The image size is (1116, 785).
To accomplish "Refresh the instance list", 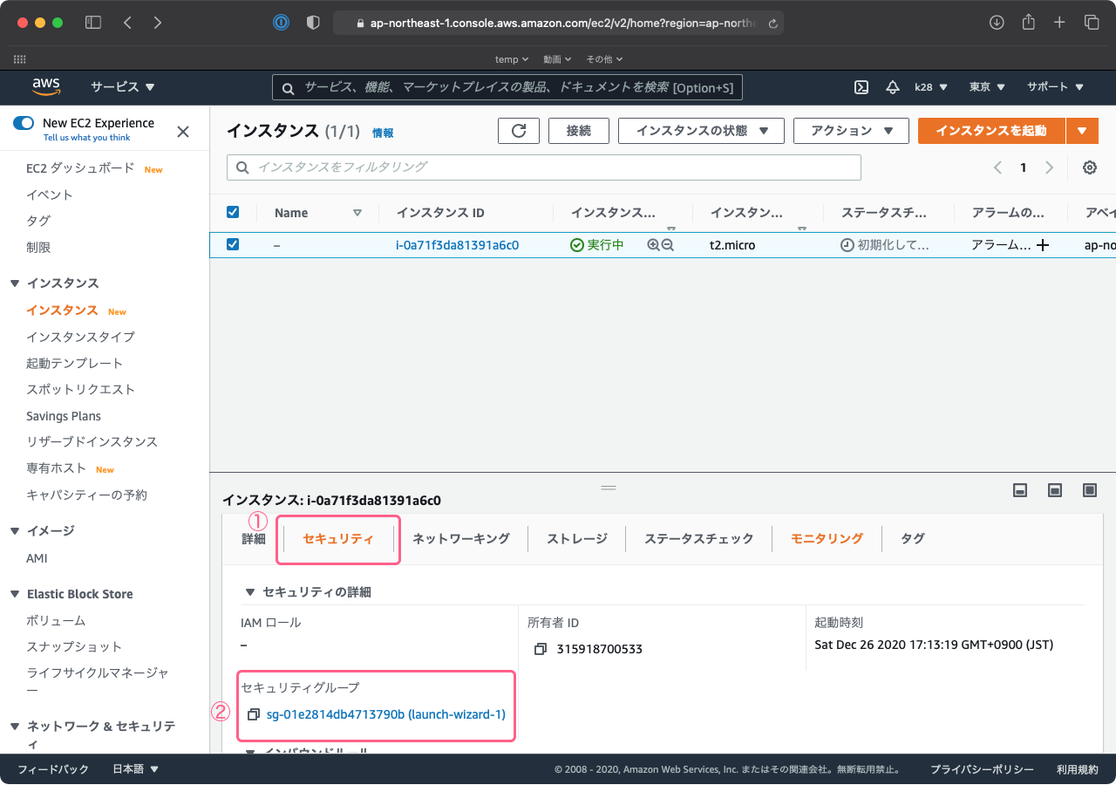I will tap(519, 131).
